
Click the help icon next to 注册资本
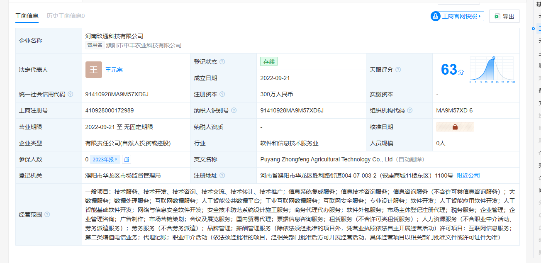click(x=222, y=94)
